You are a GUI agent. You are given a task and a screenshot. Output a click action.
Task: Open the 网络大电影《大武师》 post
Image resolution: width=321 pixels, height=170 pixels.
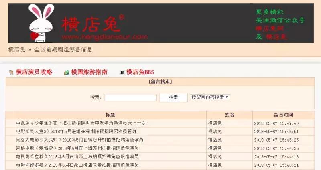pyautogui.click(x=79, y=140)
